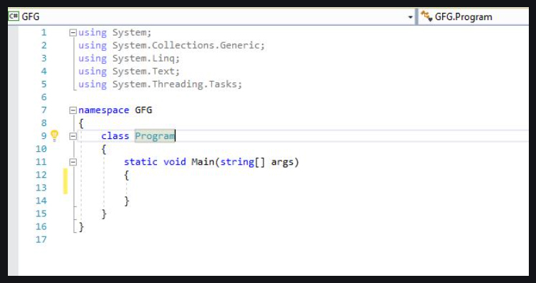Click the Main method name
The width and height of the screenshot is (536, 283).
click(203, 162)
